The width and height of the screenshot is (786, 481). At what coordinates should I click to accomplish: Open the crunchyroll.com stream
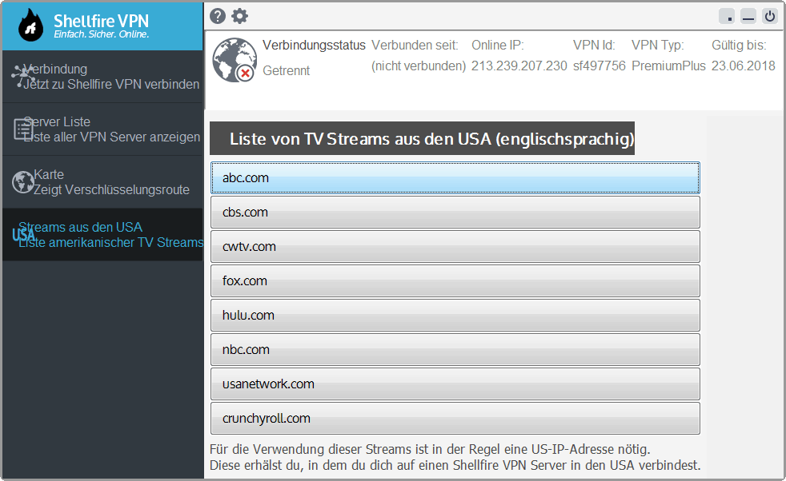pos(455,419)
